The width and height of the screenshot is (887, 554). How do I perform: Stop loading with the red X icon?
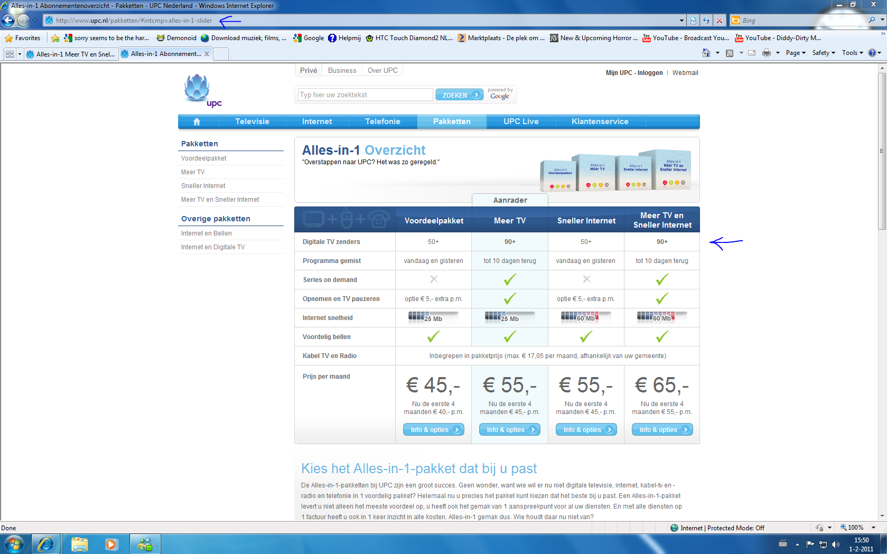(719, 21)
